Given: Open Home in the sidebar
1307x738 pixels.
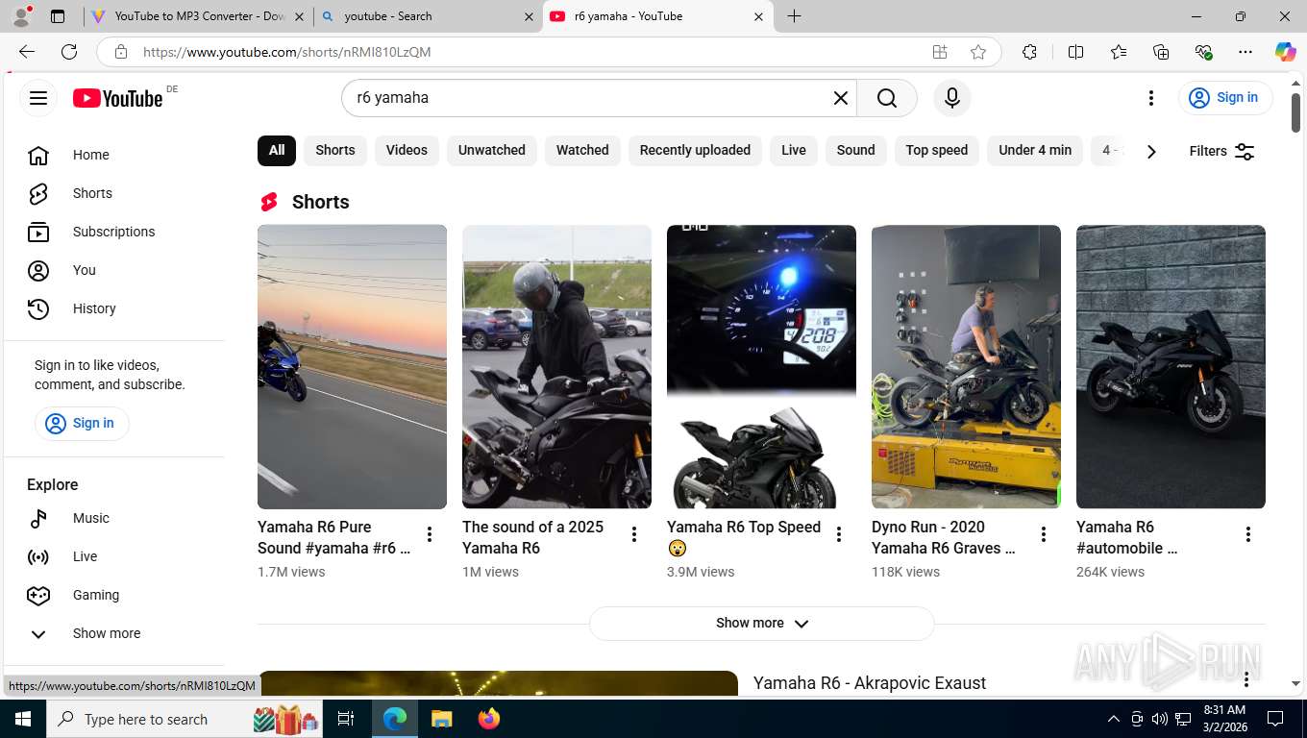Looking at the screenshot, I should (114, 155).
